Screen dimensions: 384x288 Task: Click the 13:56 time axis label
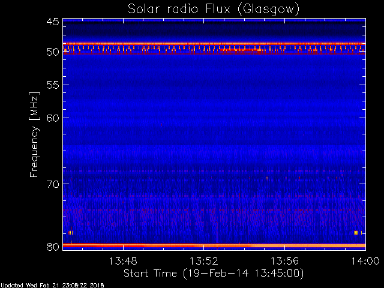coord(284,261)
